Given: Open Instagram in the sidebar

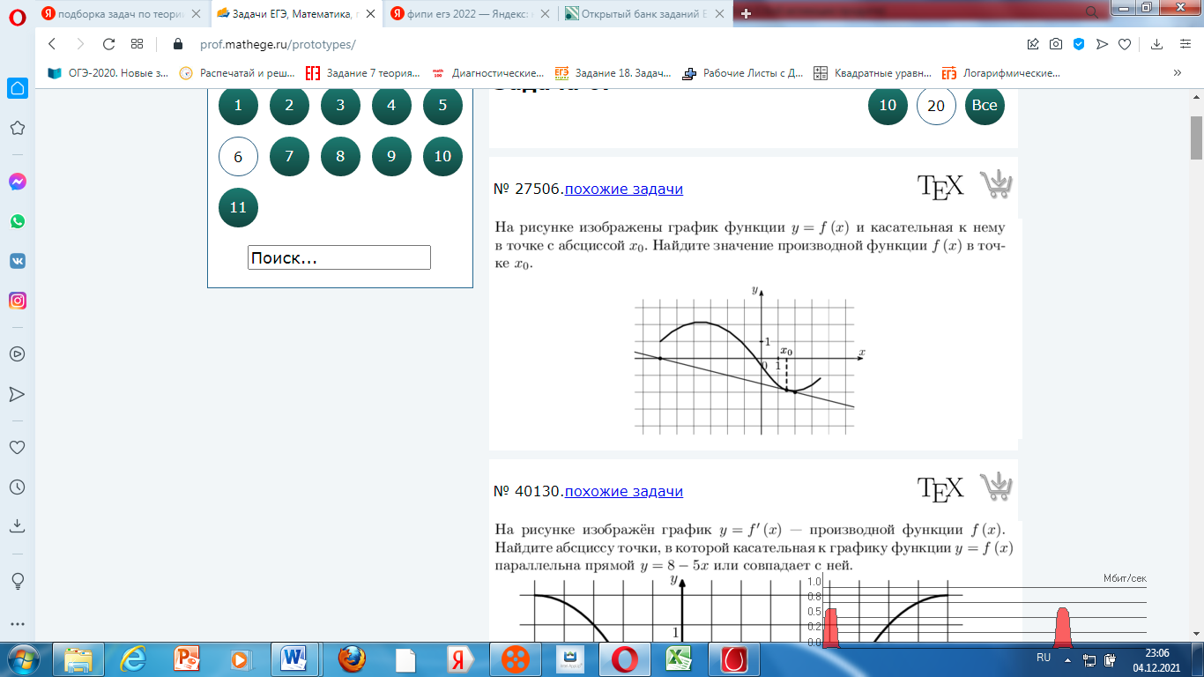Looking at the screenshot, I should 17,301.
